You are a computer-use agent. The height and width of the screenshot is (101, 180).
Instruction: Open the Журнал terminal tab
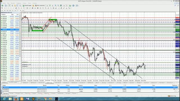[74, 93]
